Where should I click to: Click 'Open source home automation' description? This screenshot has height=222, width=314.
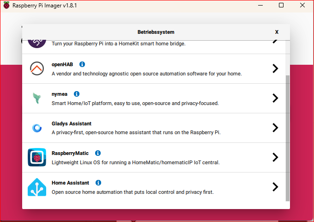(133, 192)
